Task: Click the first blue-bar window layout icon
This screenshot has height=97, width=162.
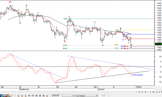Action: (36, 96)
